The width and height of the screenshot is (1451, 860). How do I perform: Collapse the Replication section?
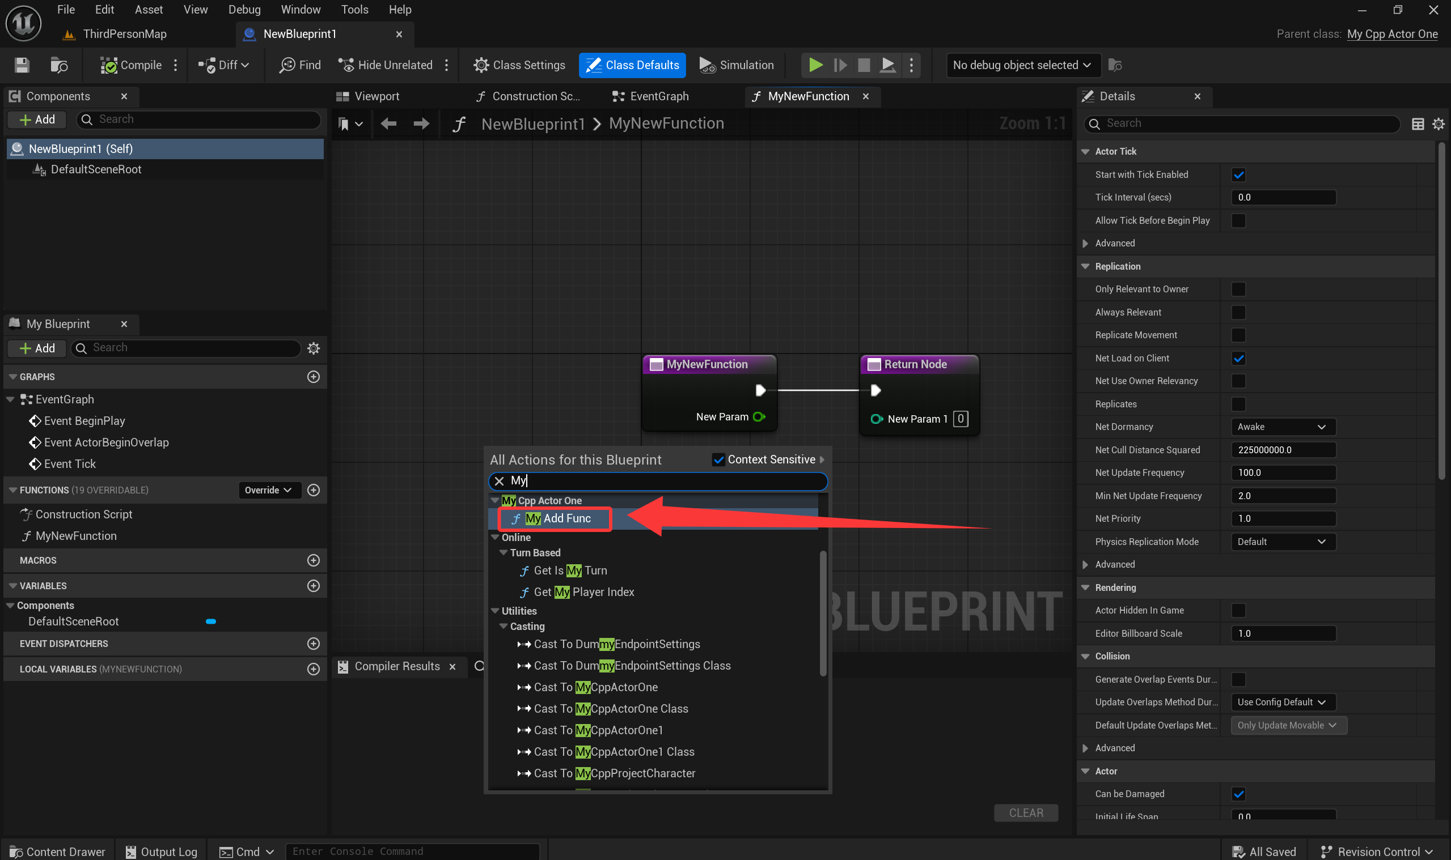[x=1085, y=267]
